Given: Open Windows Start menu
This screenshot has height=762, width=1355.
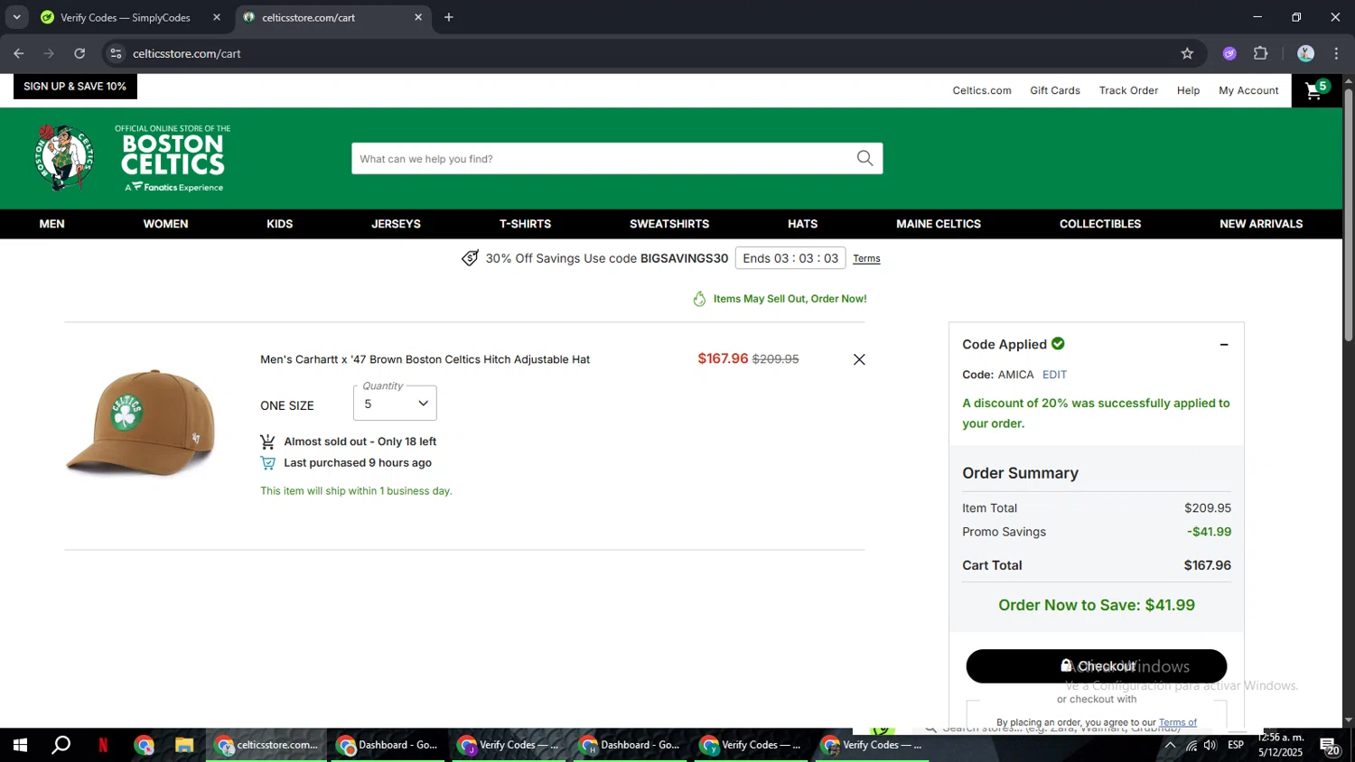Looking at the screenshot, I should click(x=20, y=745).
